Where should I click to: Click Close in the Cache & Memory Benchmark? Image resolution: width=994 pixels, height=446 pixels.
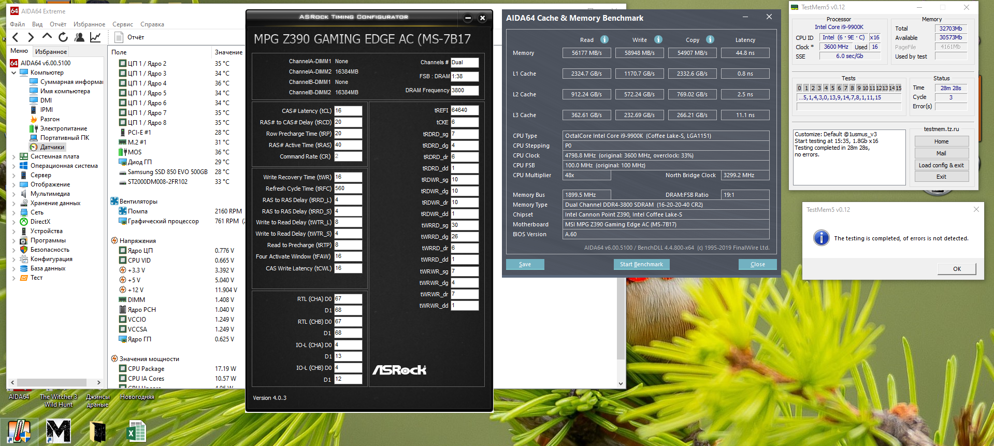coord(758,264)
